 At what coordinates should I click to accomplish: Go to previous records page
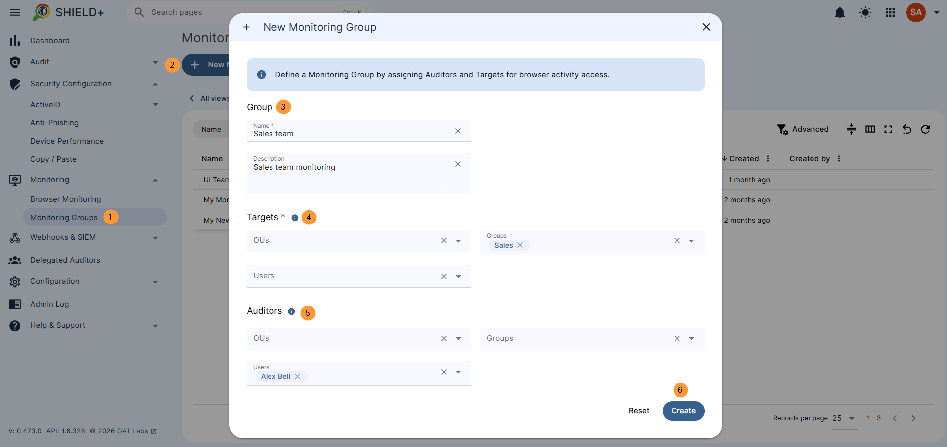(x=895, y=418)
